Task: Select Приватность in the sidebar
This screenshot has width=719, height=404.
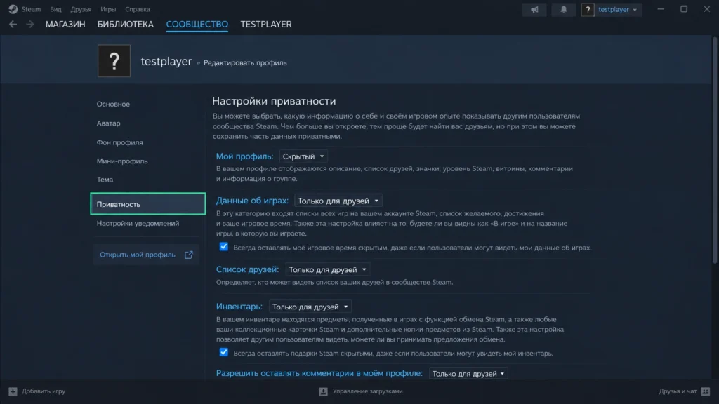Action: coord(147,204)
